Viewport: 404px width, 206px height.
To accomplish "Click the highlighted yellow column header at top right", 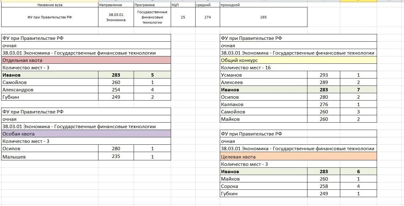I will pos(358,1).
